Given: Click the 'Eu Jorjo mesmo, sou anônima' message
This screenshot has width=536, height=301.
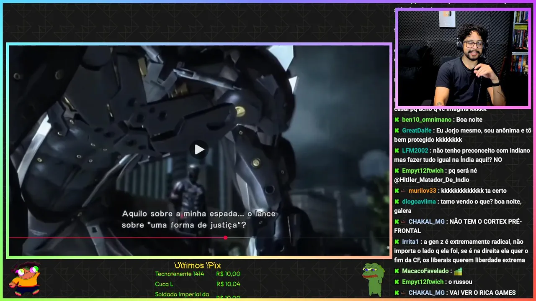Looking at the screenshot, I should pos(462,135).
